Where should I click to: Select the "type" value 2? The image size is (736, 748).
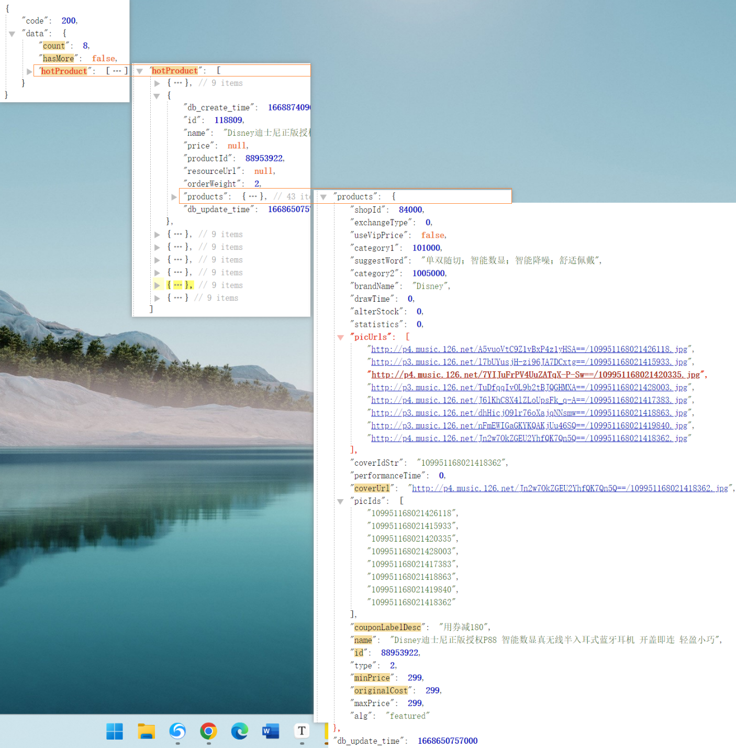point(393,665)
